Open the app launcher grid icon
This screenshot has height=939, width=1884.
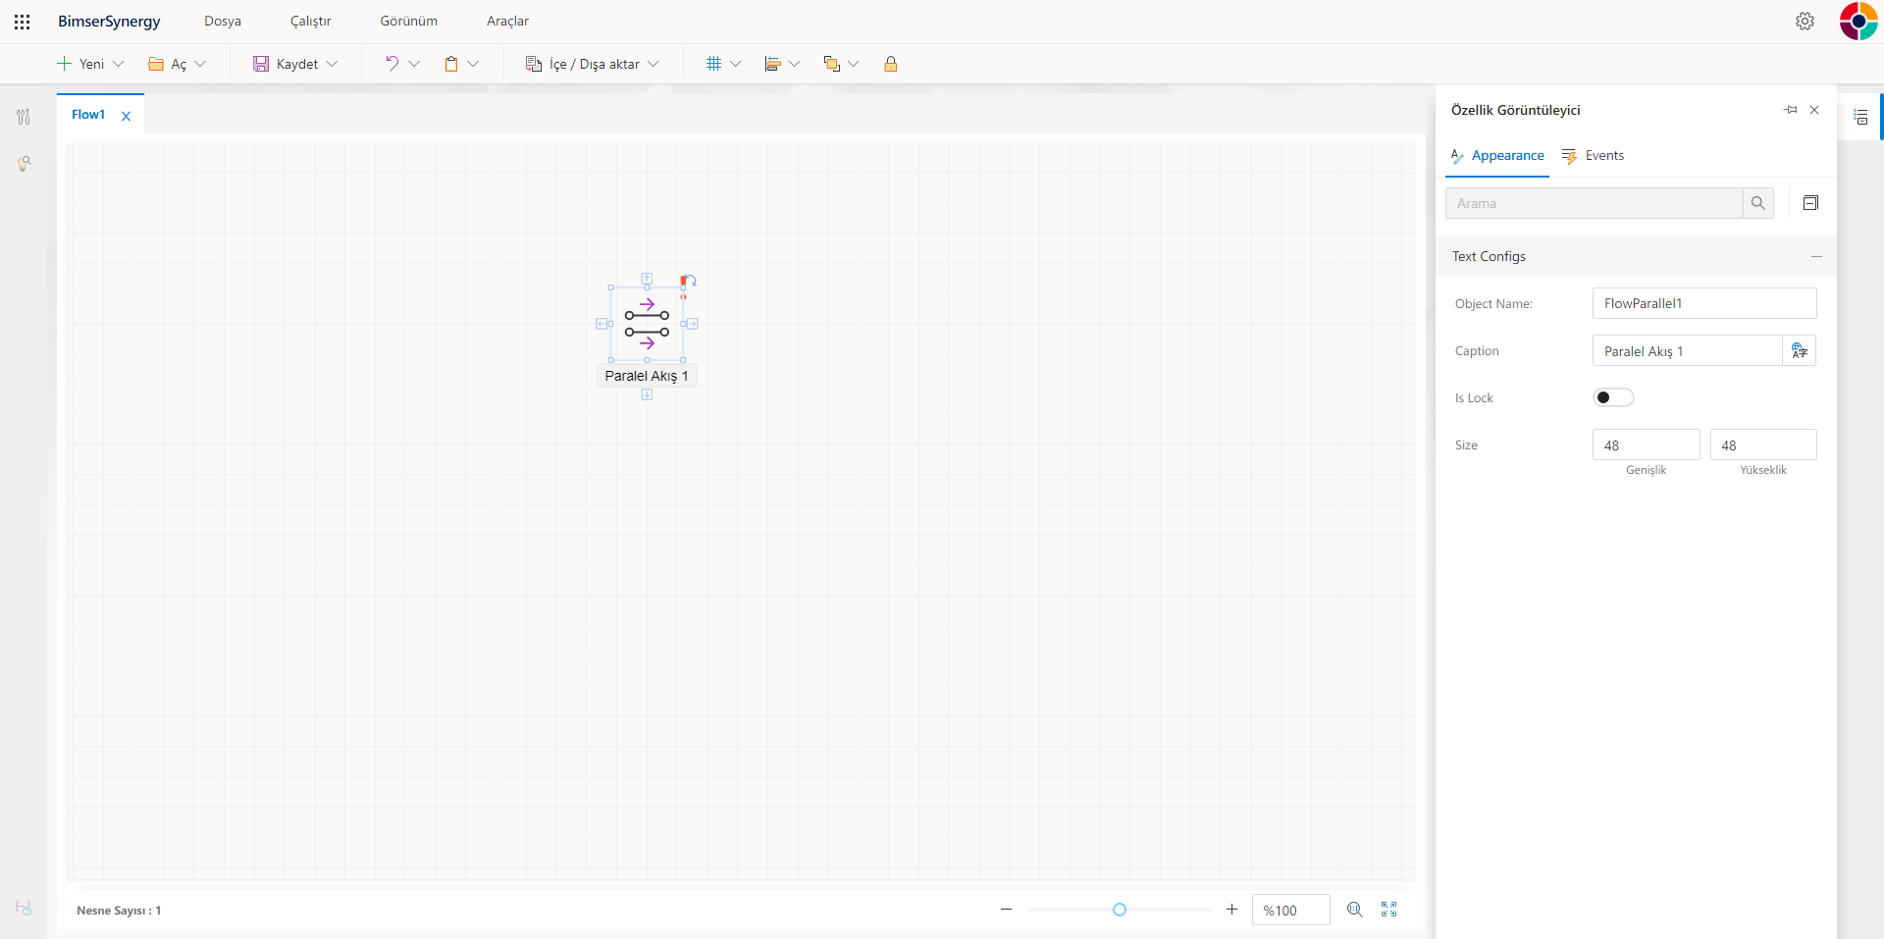pyautogui.click(x=22, y=22)
